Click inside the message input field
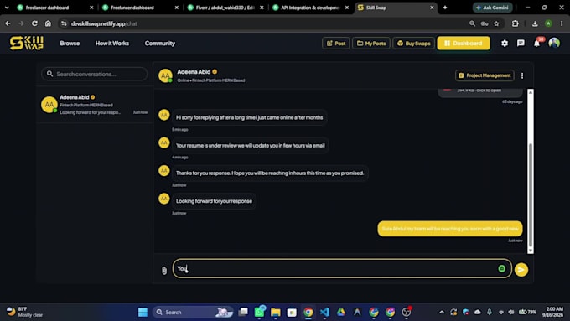This screenshot has height=321, width=570. click(x=342, y=268)
